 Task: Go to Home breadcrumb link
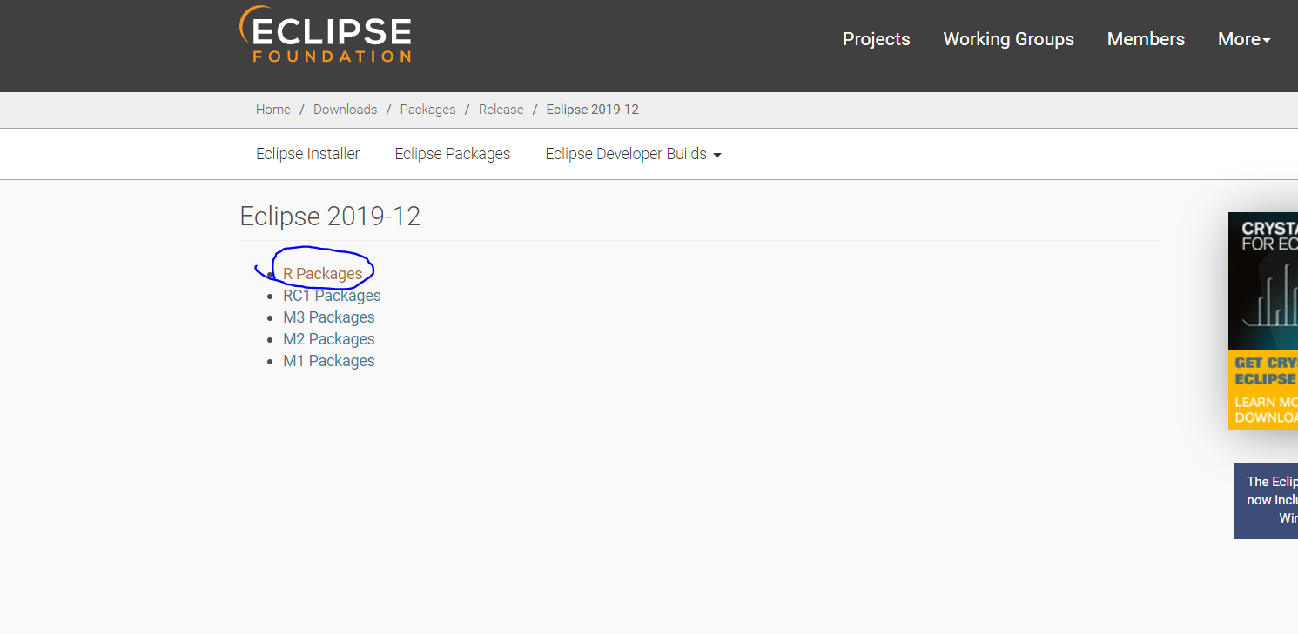[x=273, y=110]
